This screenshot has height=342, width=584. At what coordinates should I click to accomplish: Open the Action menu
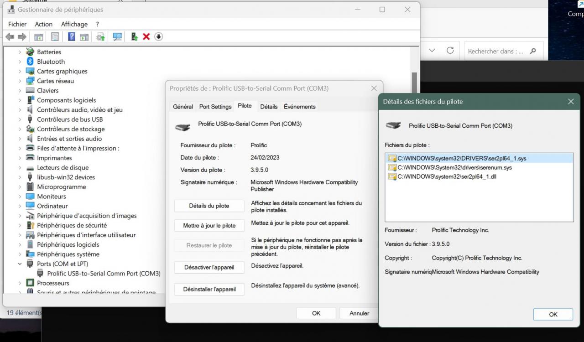tap(44, 24)
